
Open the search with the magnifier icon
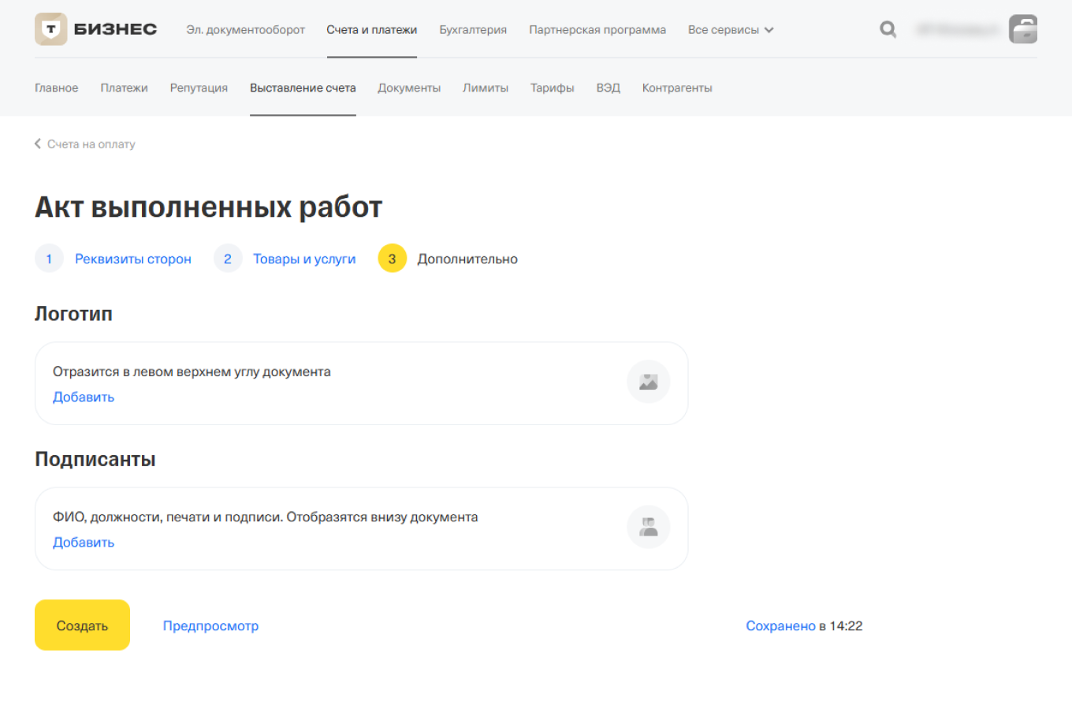[888, 29]
